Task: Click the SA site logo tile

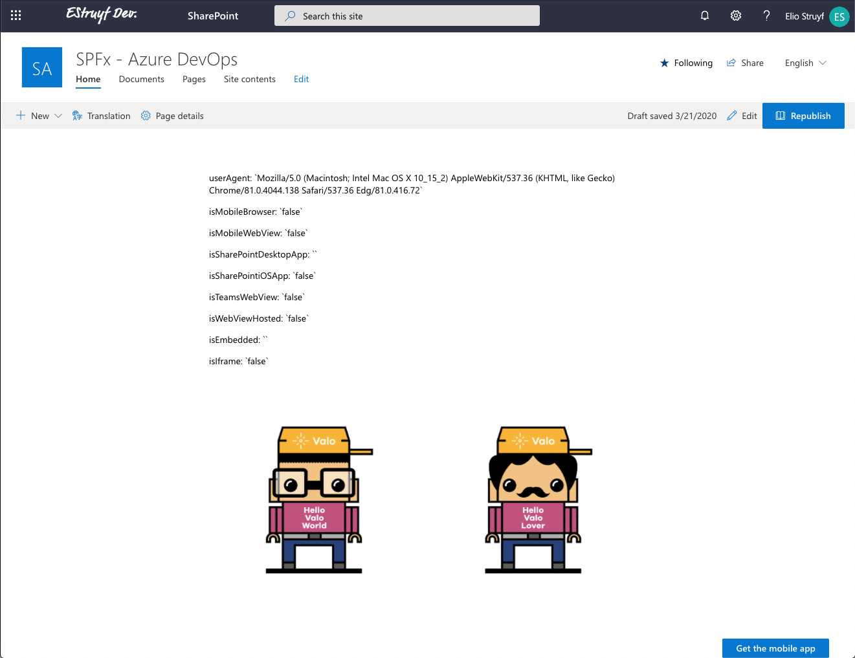Action: pyautogui.click(x=42, y=67)
